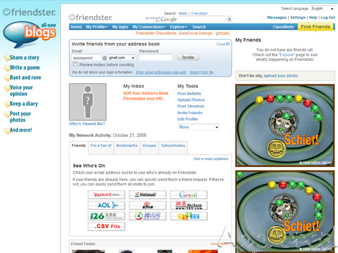Image resolution: width=338 pixels, height=253 pixels.
Task: Choose the Gmail import icon
Action: click(189, 195)
